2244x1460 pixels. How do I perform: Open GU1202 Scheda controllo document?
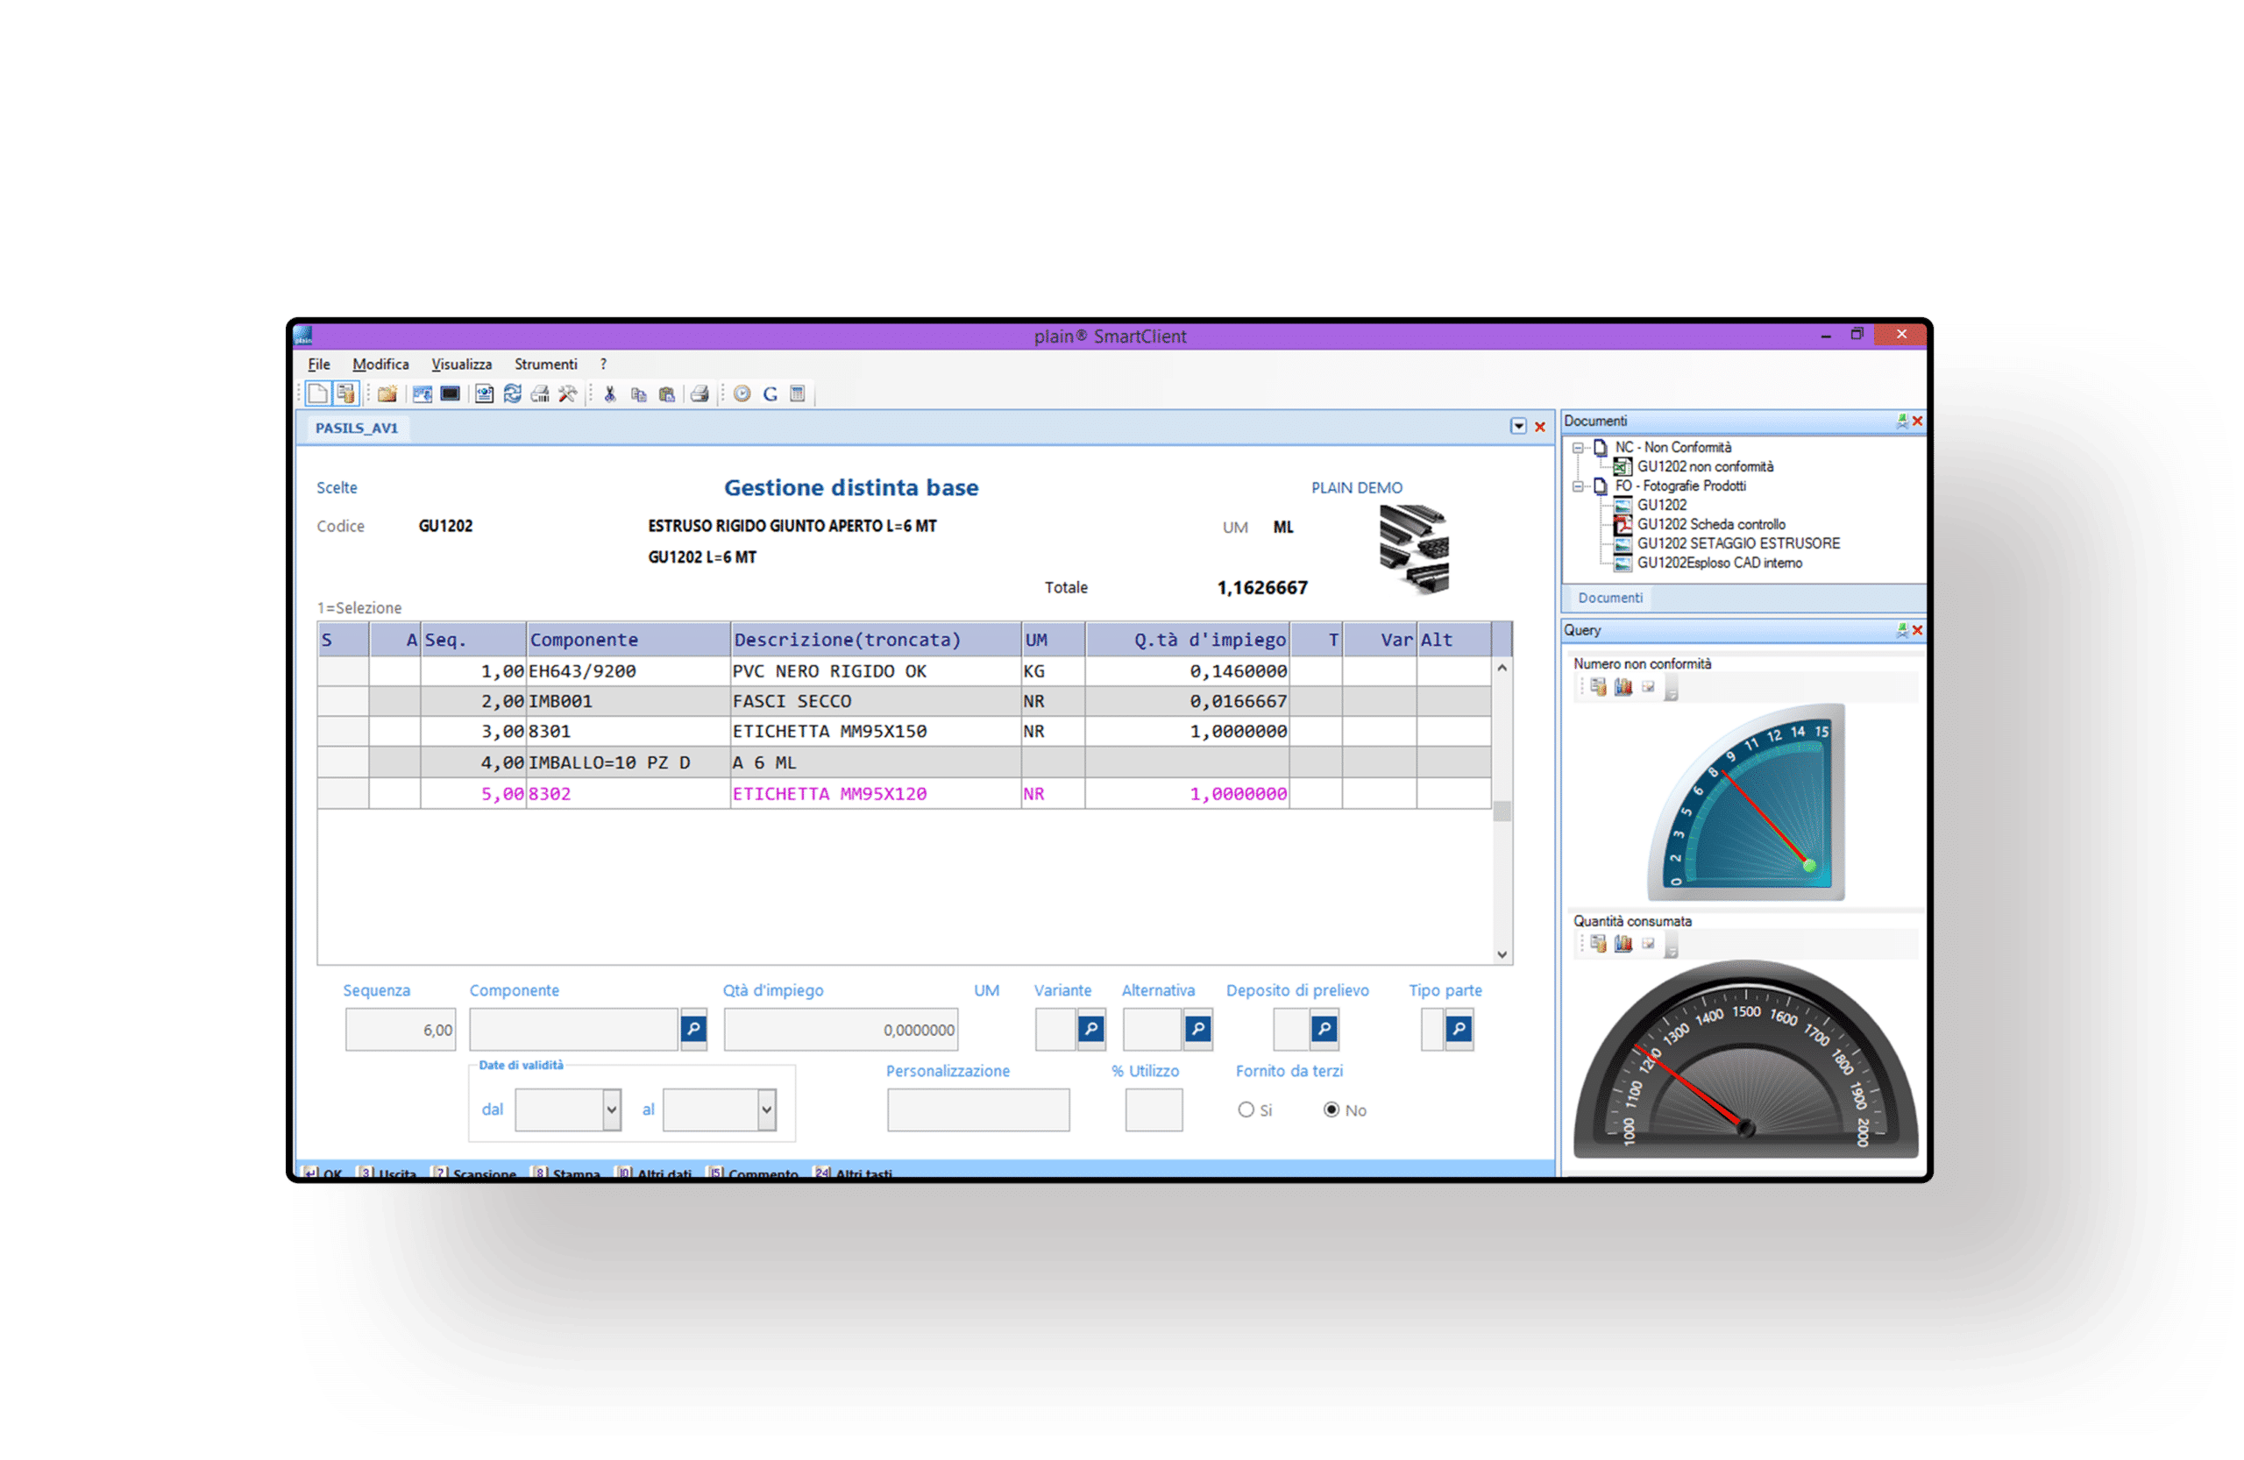coord(1710,524)
